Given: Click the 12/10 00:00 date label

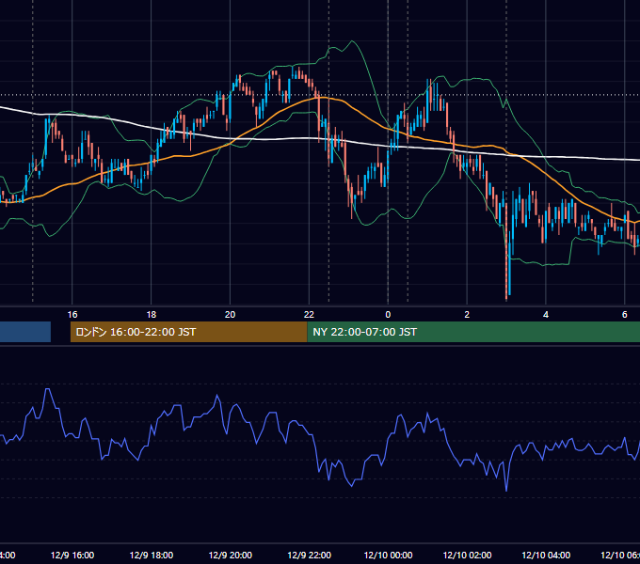Looking at the screenshot, I should click(x=388, y=555).
